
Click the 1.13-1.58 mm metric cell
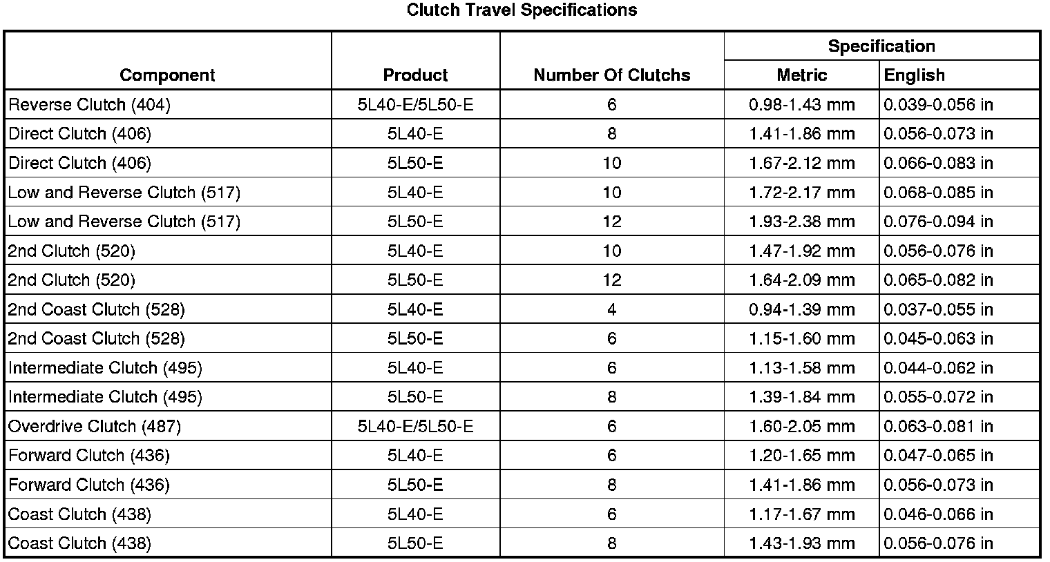coord(801,368)
